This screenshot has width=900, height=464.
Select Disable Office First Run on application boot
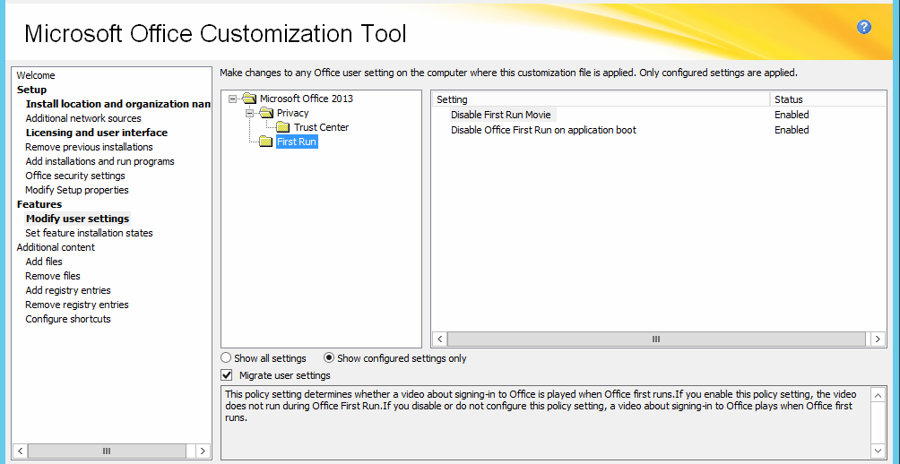tap(543, 130)
